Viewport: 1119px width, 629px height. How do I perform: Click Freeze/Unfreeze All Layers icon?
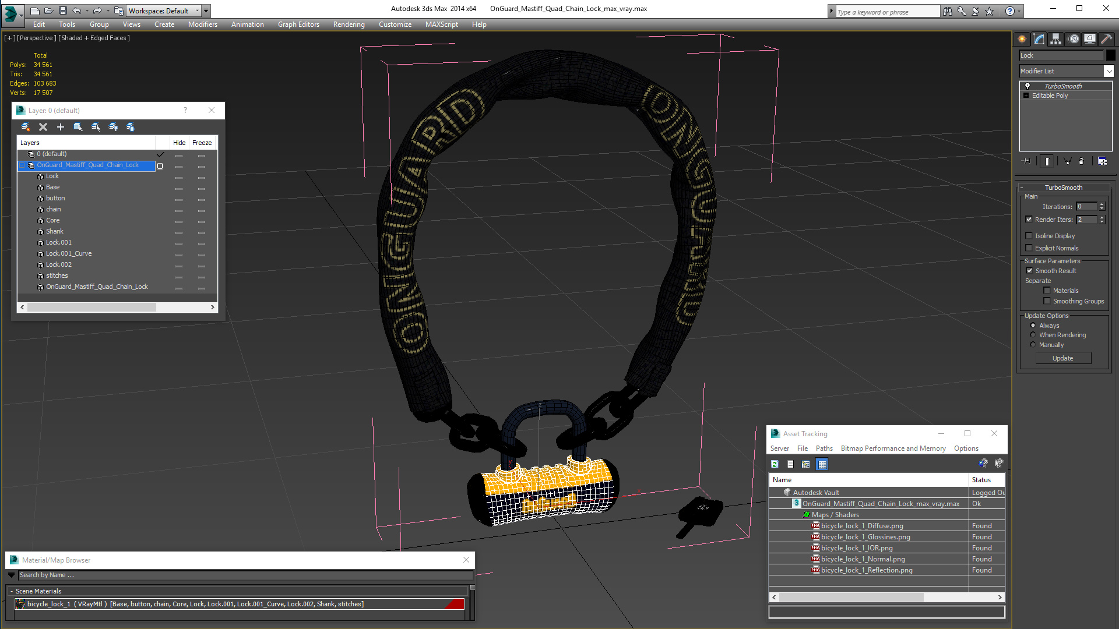pyautogui.click(x=131, y=127)
